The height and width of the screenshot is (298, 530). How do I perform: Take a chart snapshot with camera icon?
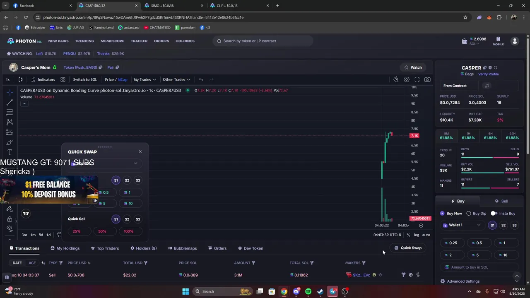point(427,79)
